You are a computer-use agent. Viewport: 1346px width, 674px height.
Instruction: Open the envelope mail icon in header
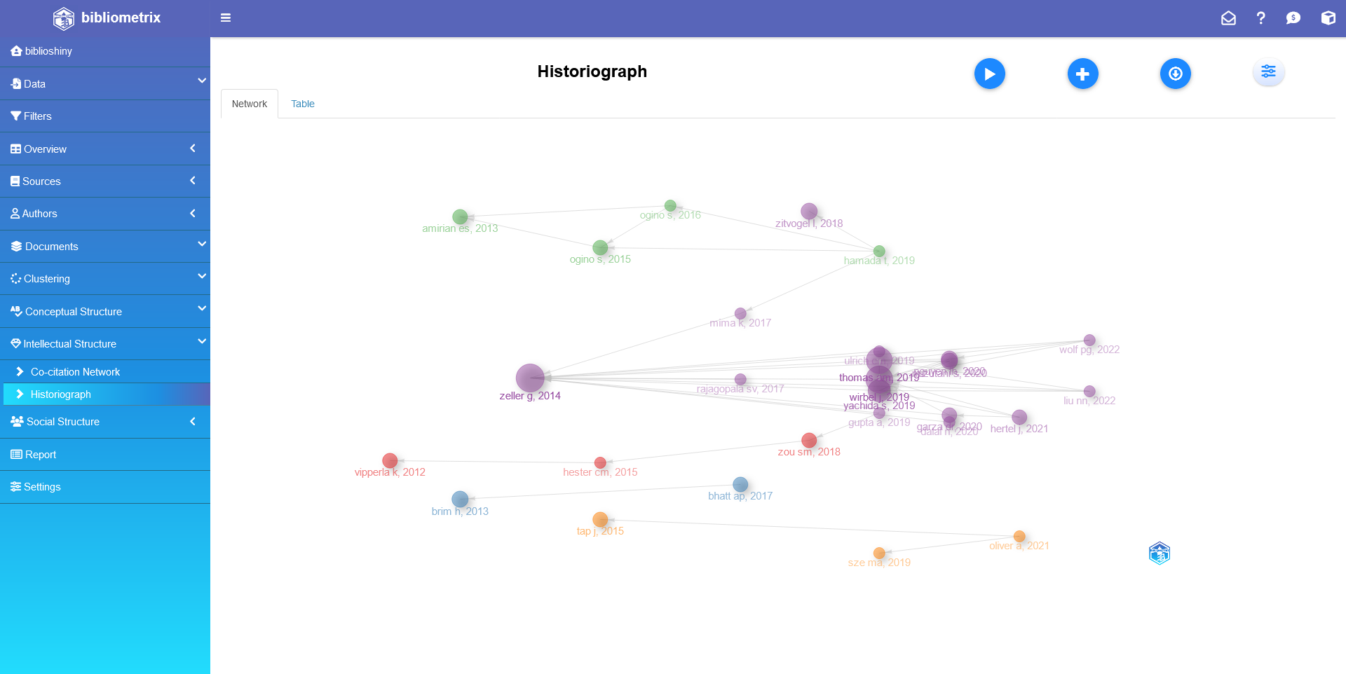point(1228,18)
